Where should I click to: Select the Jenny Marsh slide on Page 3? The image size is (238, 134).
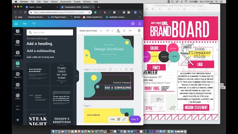[x=109, y=116]
